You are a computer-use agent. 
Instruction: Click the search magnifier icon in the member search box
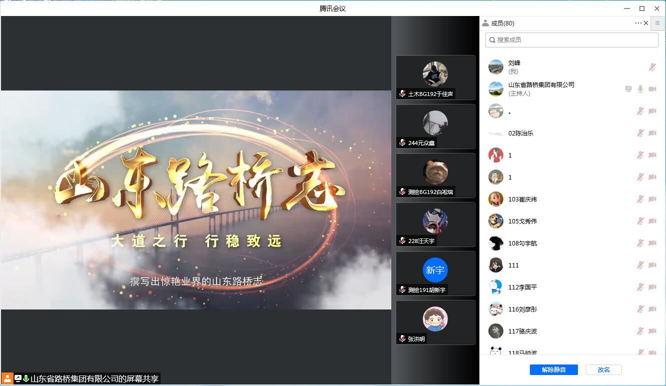point(492,39)
